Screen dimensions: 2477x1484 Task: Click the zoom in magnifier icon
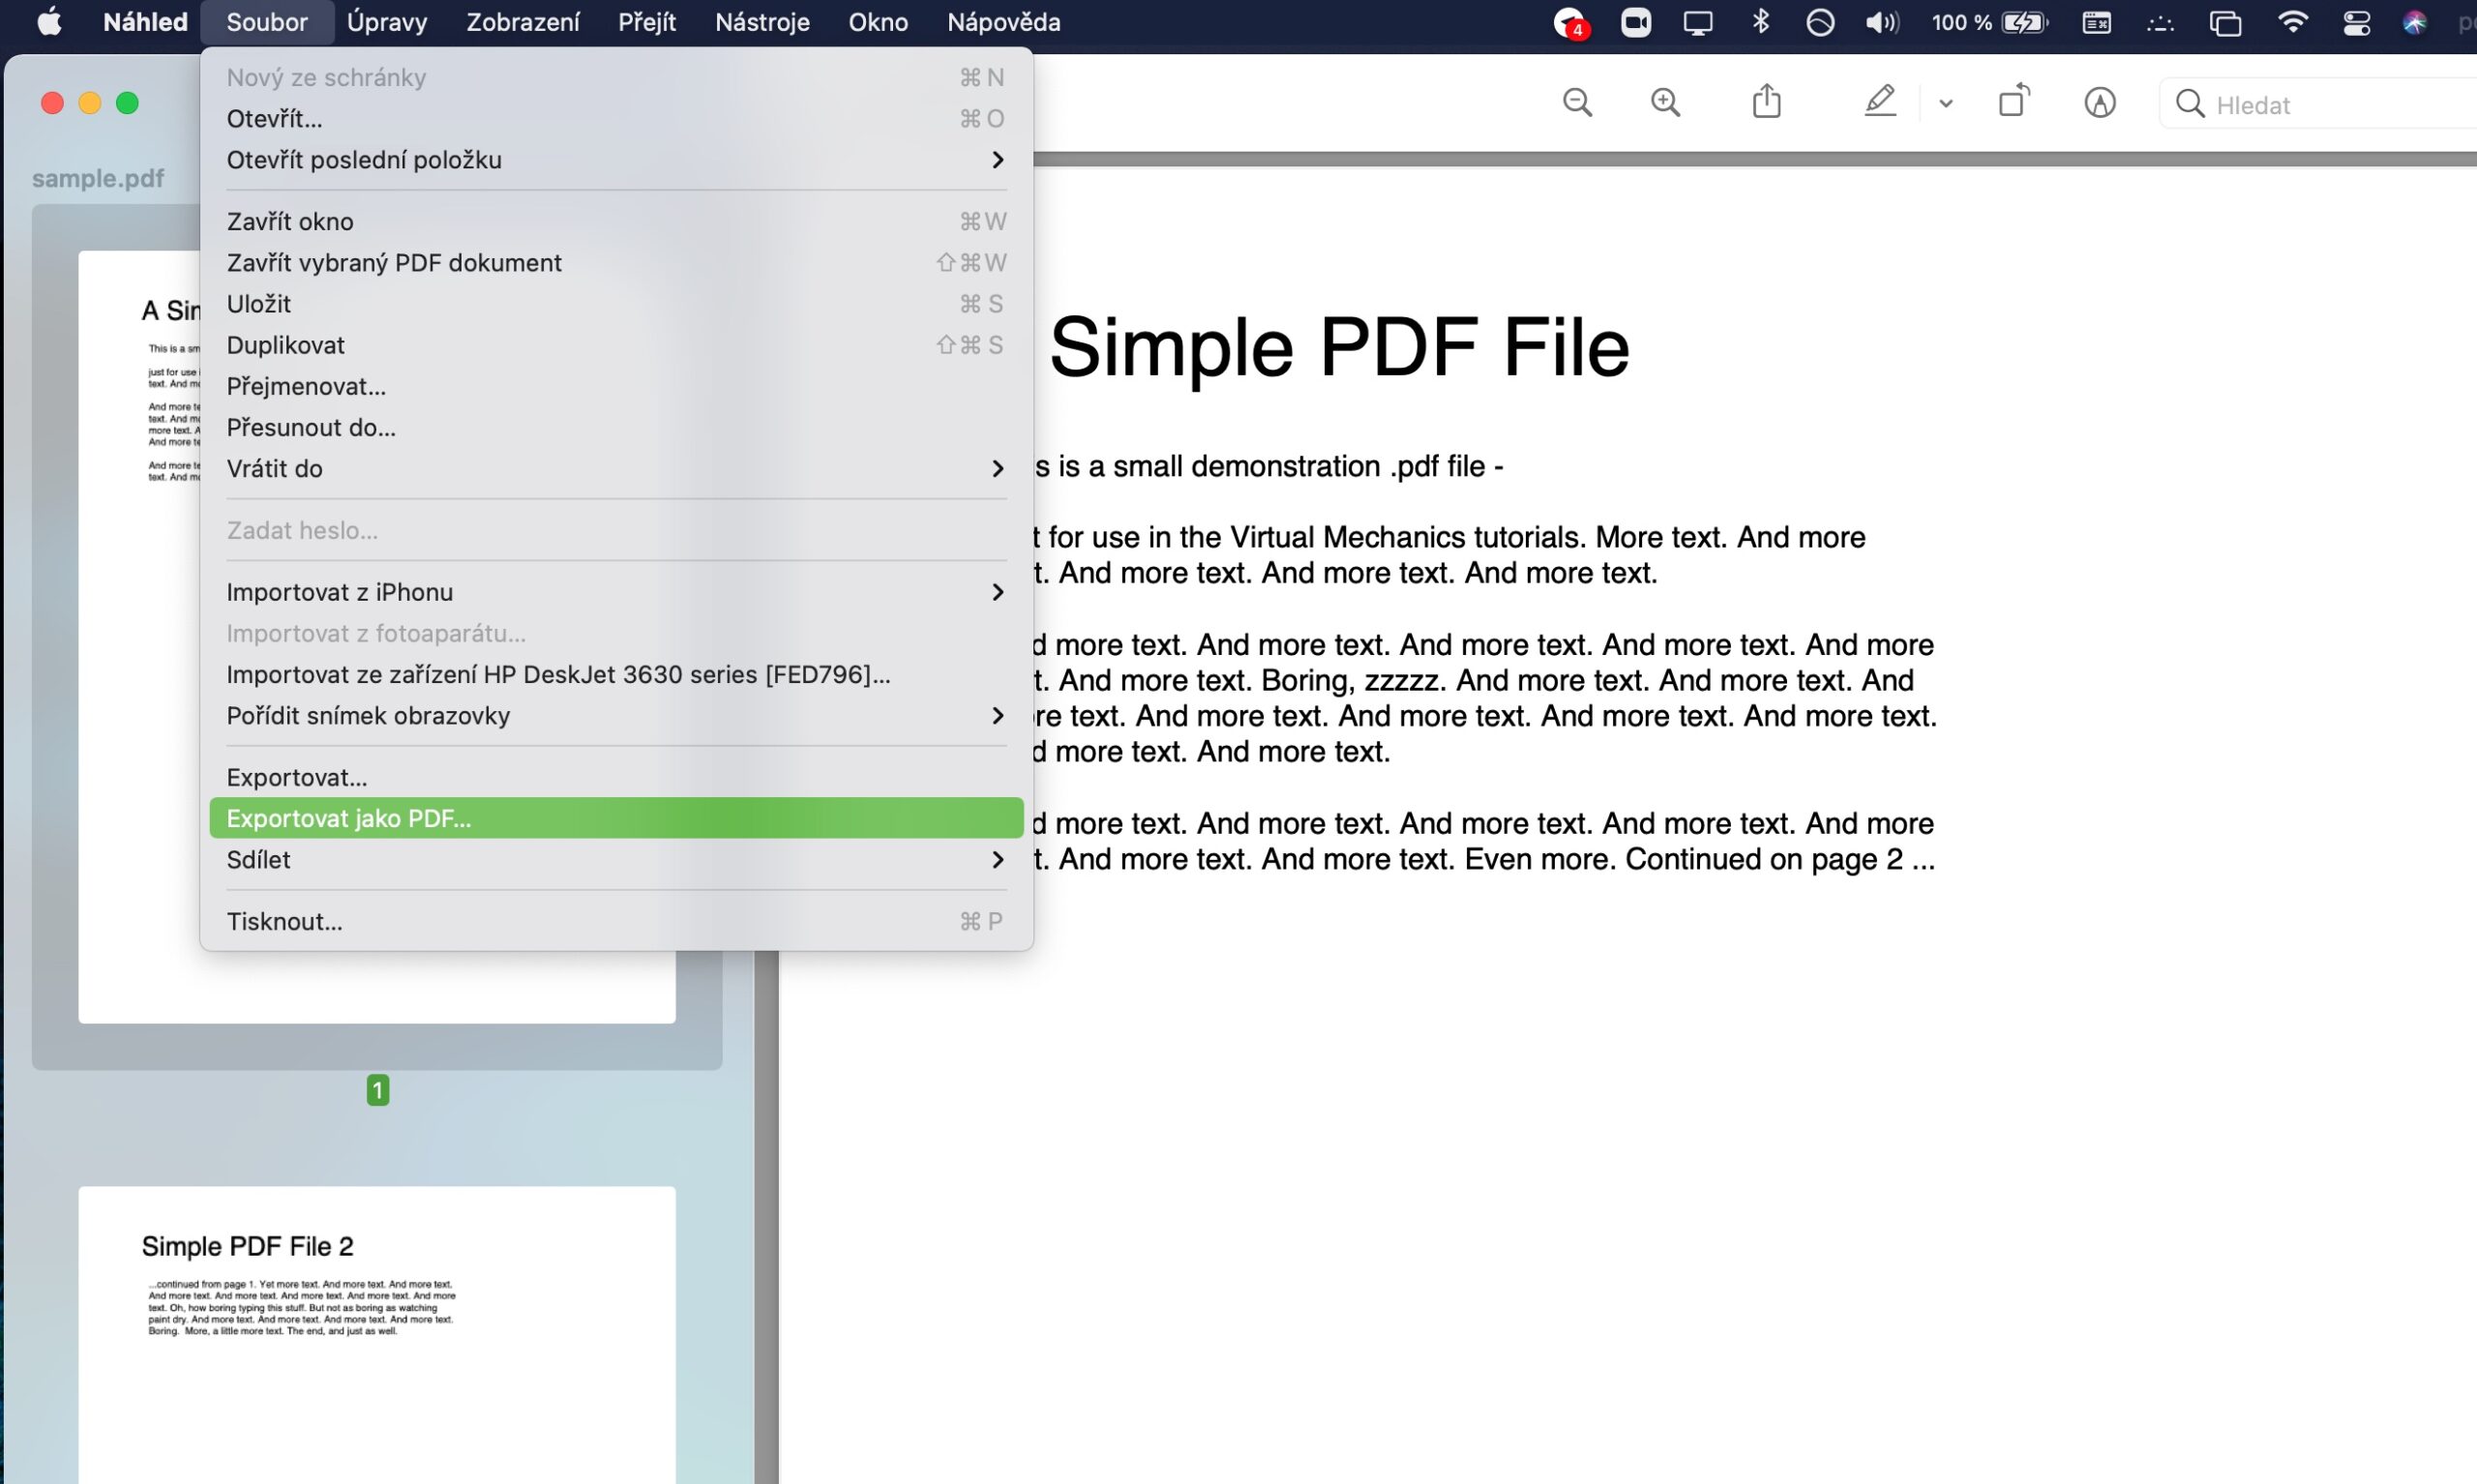point(1665,103)
